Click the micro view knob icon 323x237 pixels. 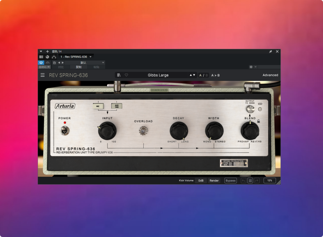[x=47, y=57]
